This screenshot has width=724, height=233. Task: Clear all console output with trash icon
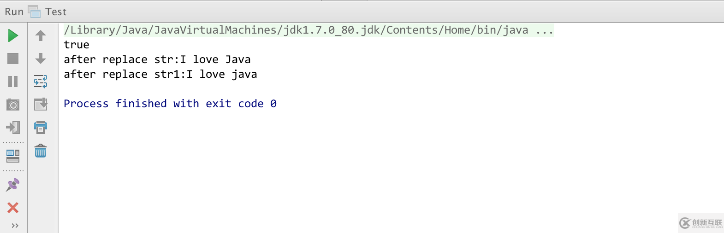click(x=41, y=151)
